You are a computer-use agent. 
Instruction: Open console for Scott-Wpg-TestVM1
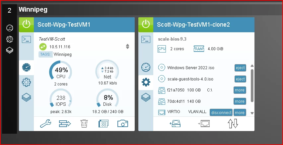(x=26, y=39)
